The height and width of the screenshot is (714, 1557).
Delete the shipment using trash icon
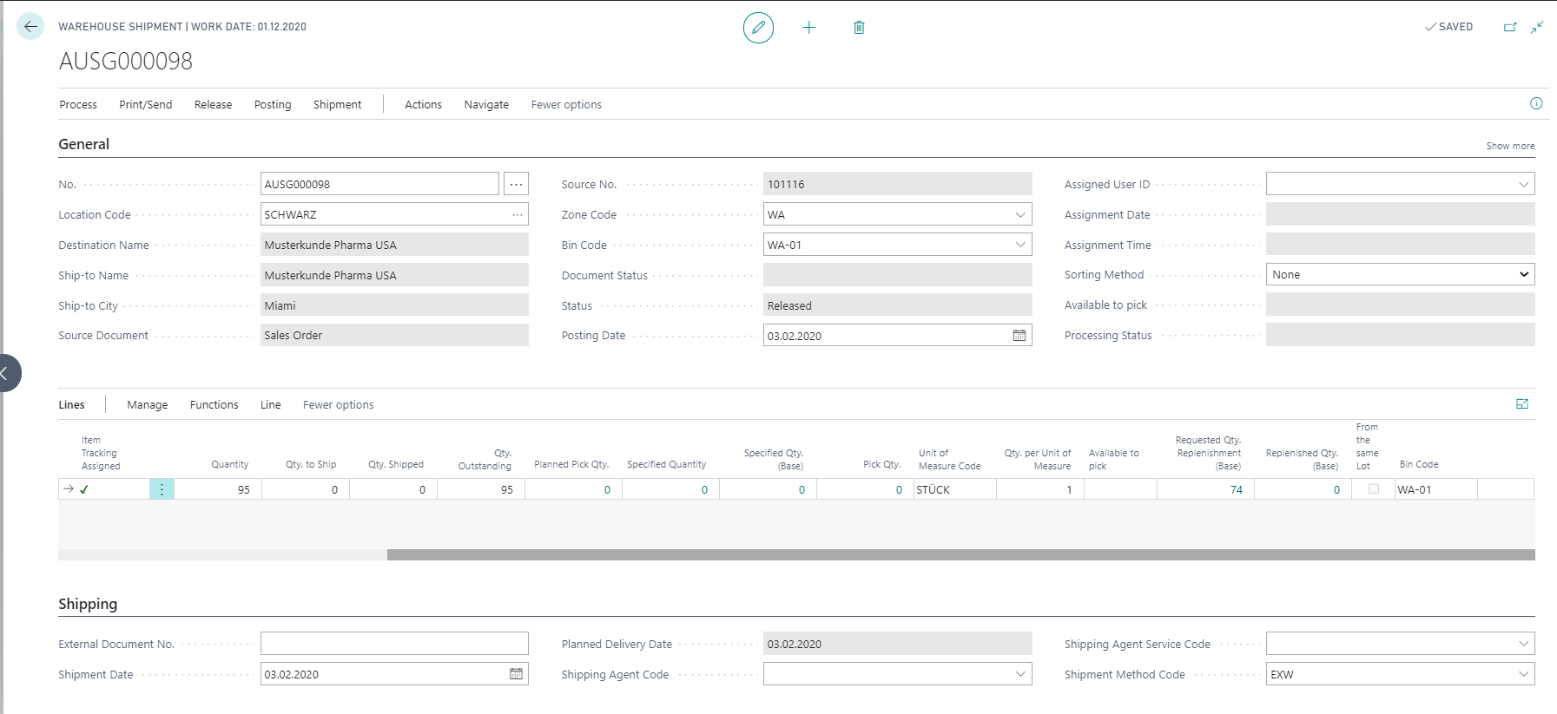tap(859, 28)
